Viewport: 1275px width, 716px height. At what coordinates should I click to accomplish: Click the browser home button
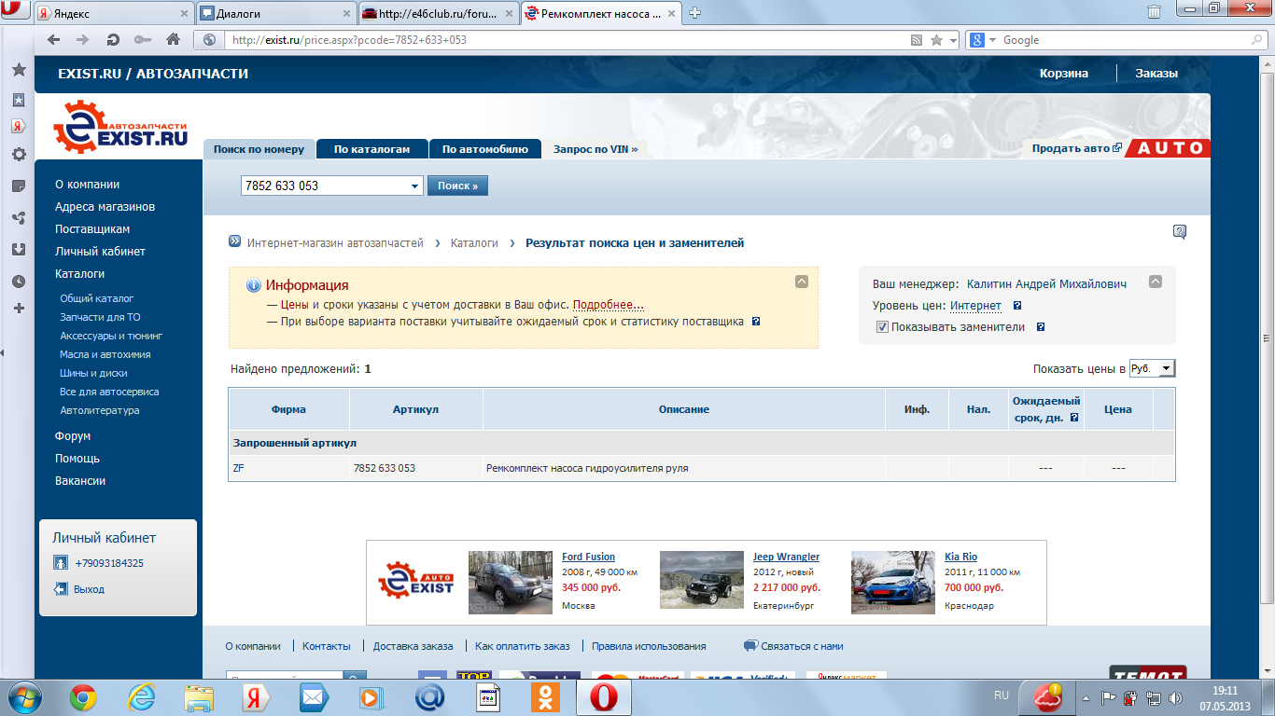point(173,40)
